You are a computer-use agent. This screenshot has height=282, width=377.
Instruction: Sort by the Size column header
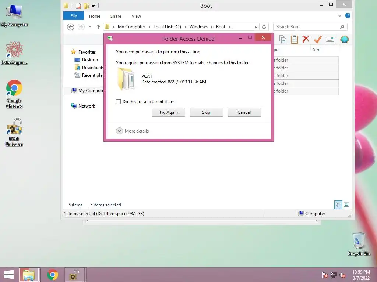click(x=316, y=50)
